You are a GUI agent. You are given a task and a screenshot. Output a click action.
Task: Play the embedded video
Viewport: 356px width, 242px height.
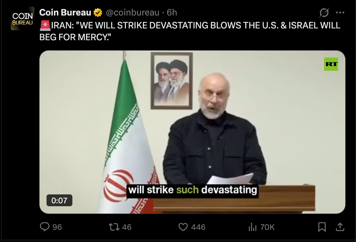(192, 132)
